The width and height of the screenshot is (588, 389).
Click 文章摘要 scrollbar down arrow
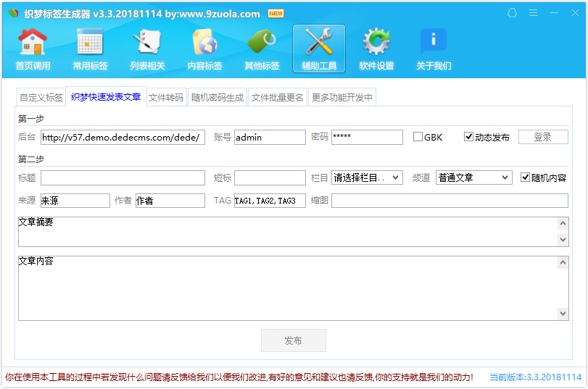tap(563, 240)
